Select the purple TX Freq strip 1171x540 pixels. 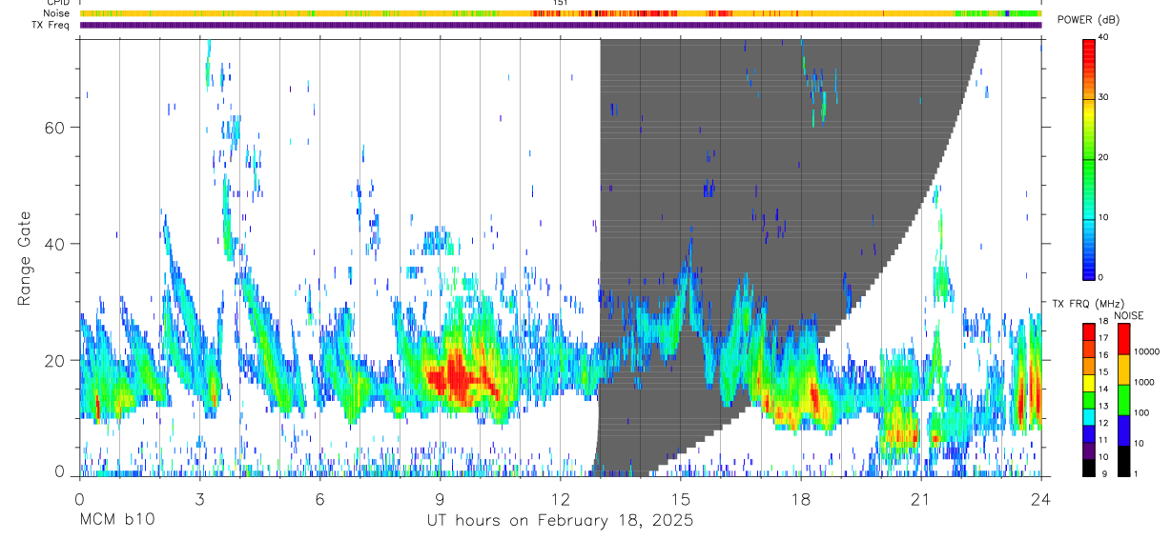coord(560,25)
